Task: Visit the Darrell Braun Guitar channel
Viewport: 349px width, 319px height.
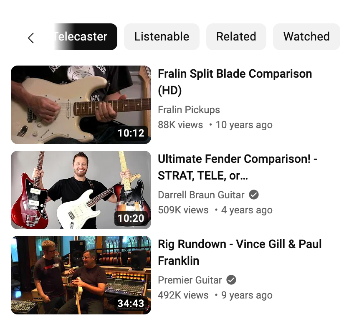Action: [201, 195]
